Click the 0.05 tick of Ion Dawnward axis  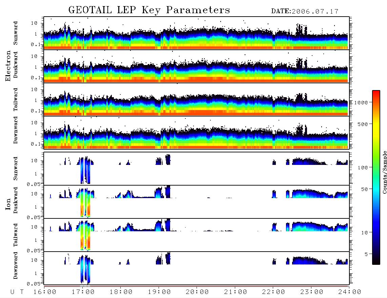point(34,284)
